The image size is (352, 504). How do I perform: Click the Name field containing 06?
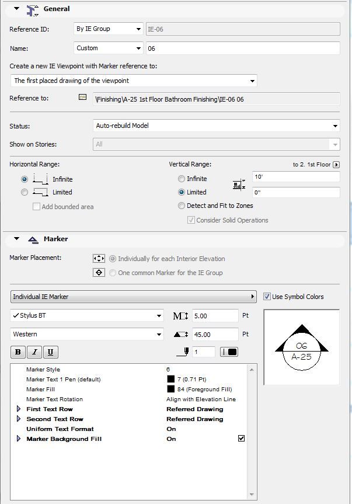click(243, 48)
